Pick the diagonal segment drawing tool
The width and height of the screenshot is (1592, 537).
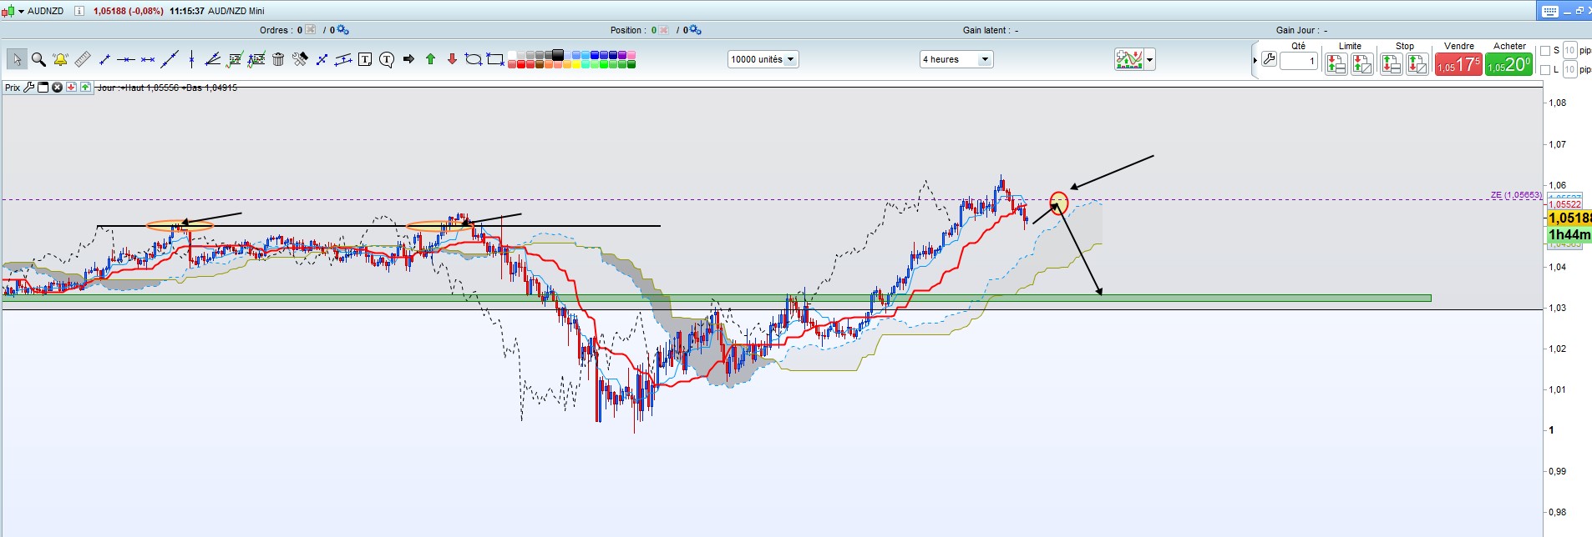(104, 59)
